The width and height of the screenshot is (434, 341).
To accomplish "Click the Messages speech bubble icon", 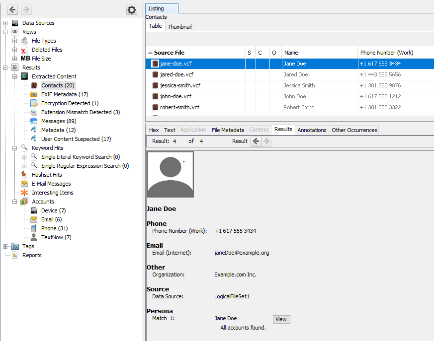I will click(34, 121).
